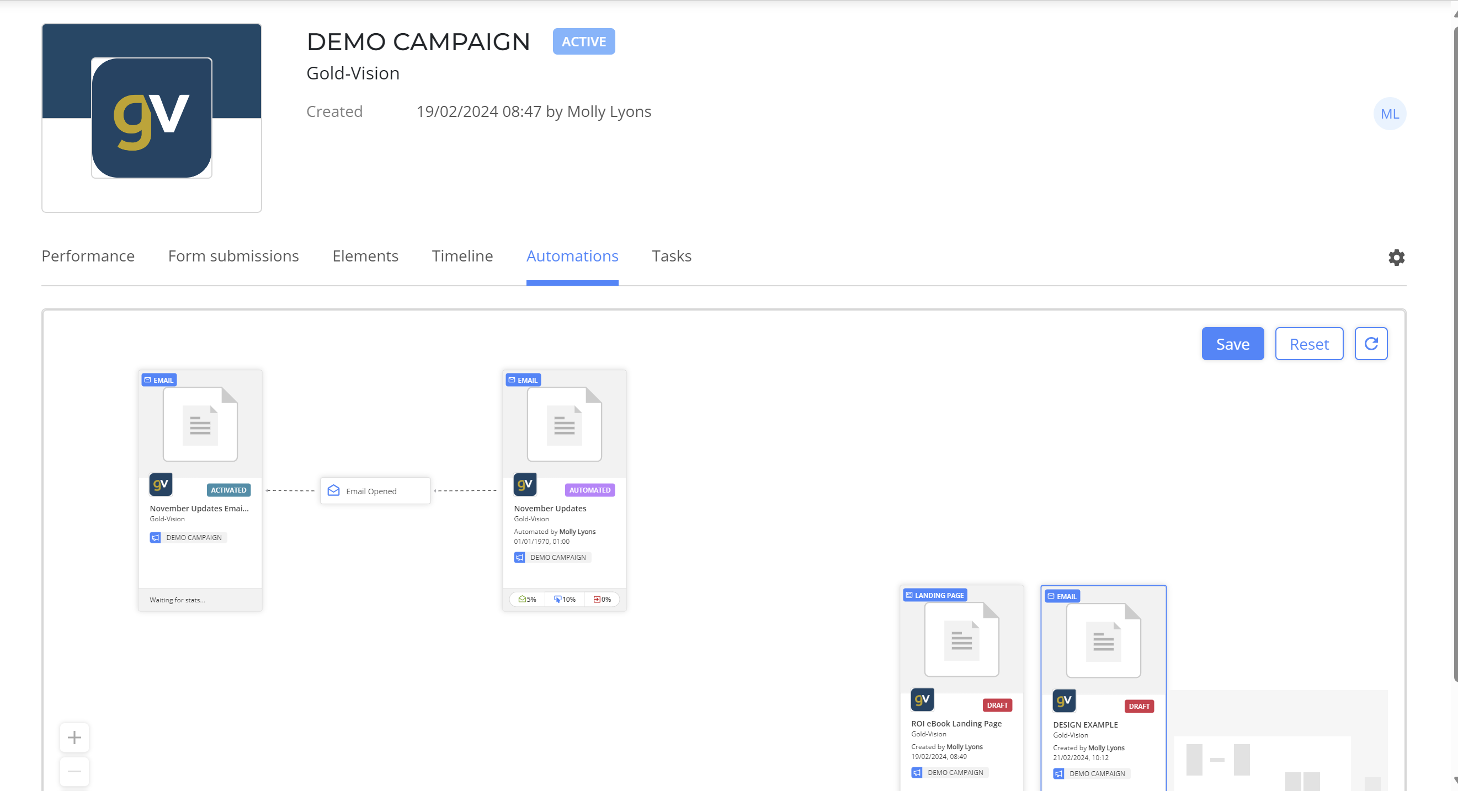
Task: Click the 'ROI eBook Landing Page' title
Action: point(956,723)
